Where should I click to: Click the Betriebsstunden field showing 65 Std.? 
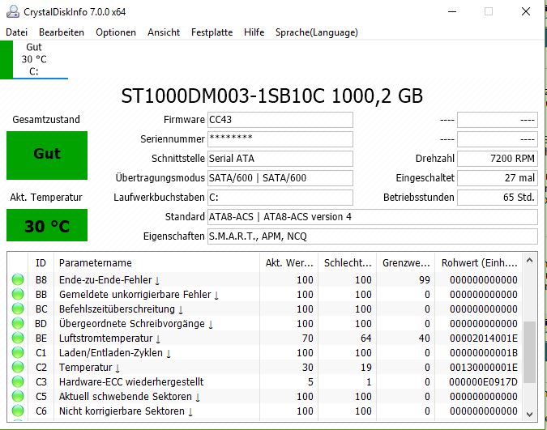[498, 198]
